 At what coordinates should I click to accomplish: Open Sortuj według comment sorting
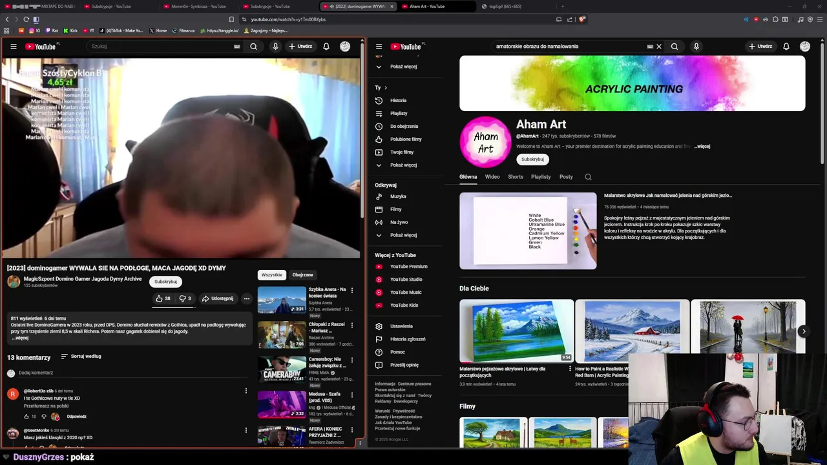81,356
